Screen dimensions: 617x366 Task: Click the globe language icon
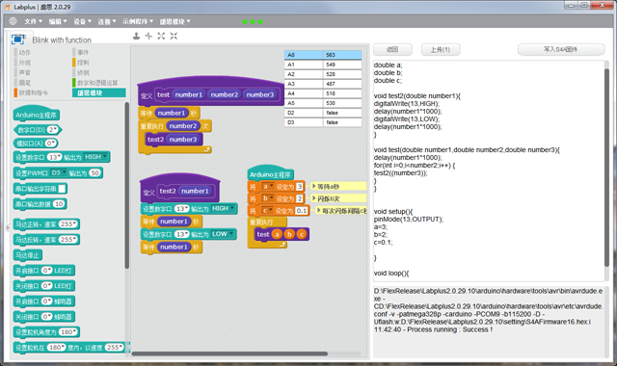[13, 21]
